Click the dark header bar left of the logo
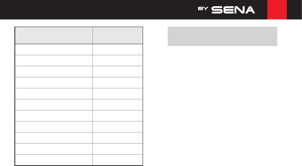 coord(98,10)
